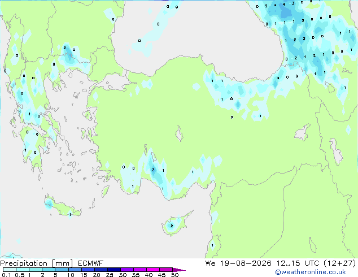358x277 pixels.
Task: Click the '15' legend scale label
Action: pos(84,275)
